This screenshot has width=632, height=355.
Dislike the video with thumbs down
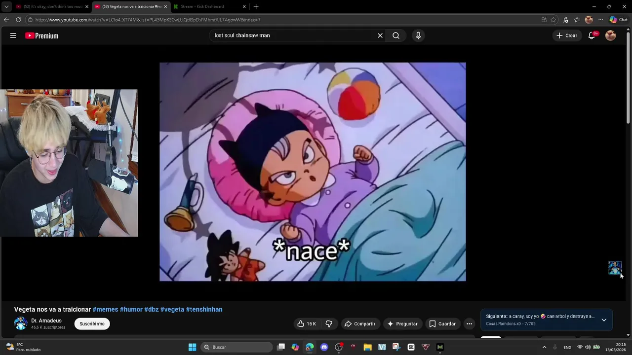pyautogui.click(x=329, y=324)
